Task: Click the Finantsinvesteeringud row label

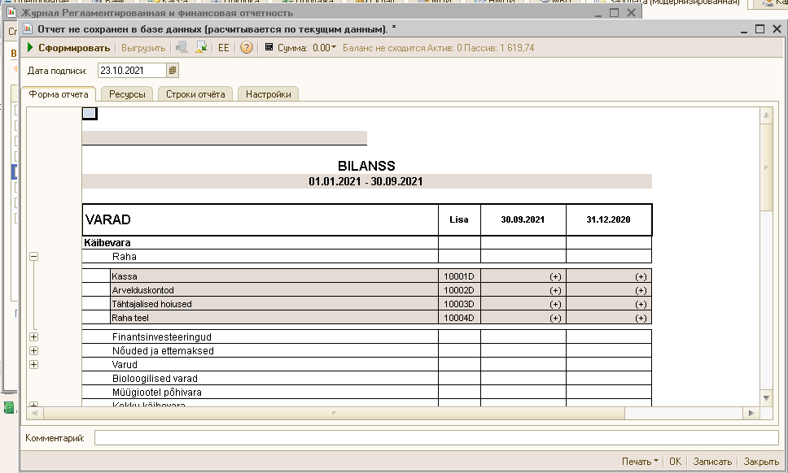Action: [x=162, y=337]
